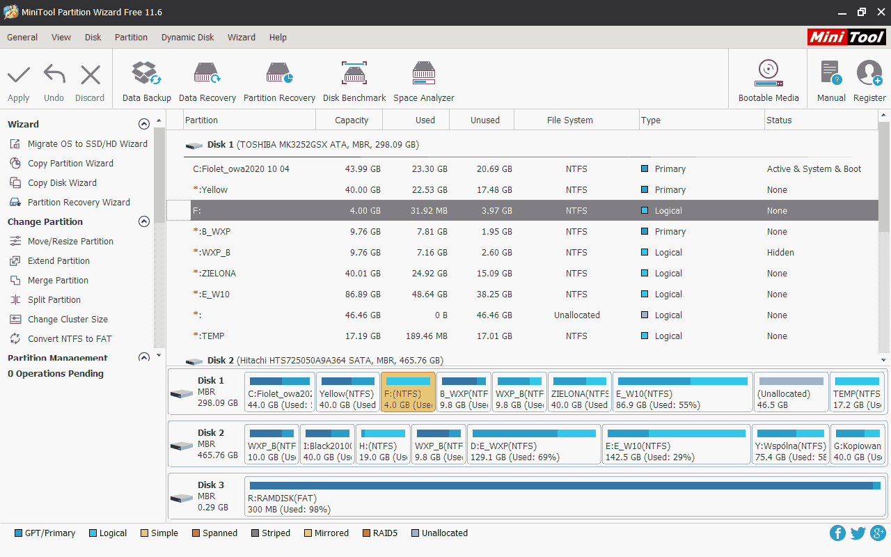
Task: Select the Convert NTFS to FAT option
Action: point(70,339)
